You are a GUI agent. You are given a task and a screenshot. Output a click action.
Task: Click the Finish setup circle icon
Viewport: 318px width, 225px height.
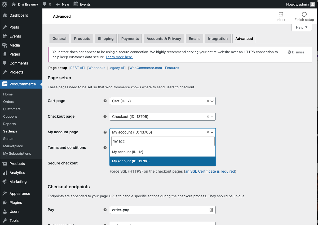(x=304, y=14)
